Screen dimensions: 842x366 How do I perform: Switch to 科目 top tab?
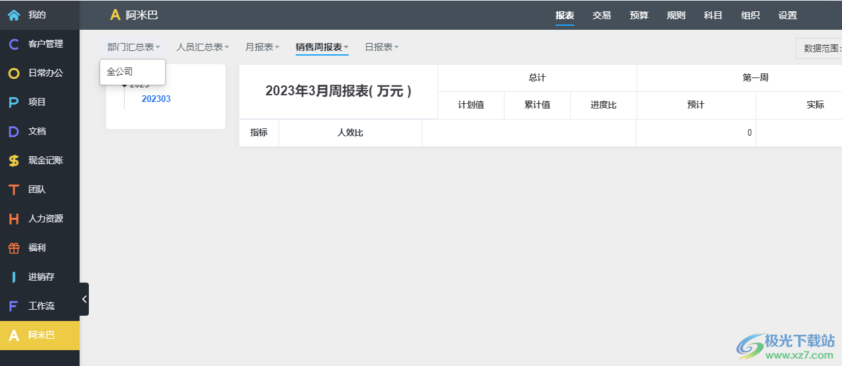[x=713, y=15]
